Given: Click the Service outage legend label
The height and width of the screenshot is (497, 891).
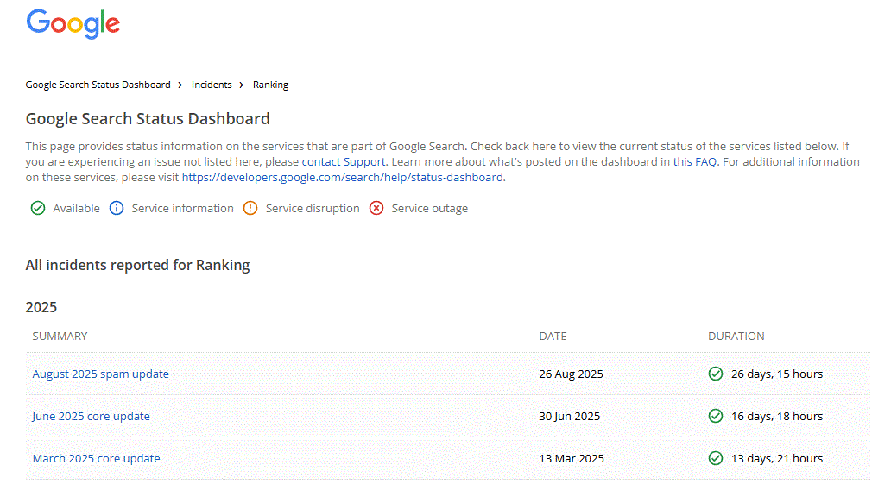Looking at the screenshot, I should click(430, 209).
